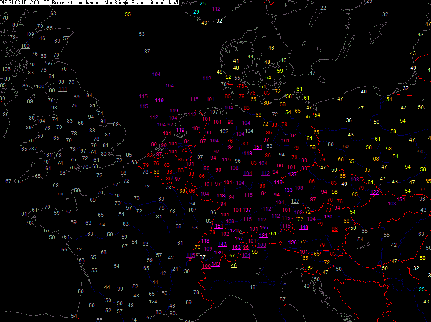Click the underlined 157 gust station
The image size is (431, 322).
point(239,239)
